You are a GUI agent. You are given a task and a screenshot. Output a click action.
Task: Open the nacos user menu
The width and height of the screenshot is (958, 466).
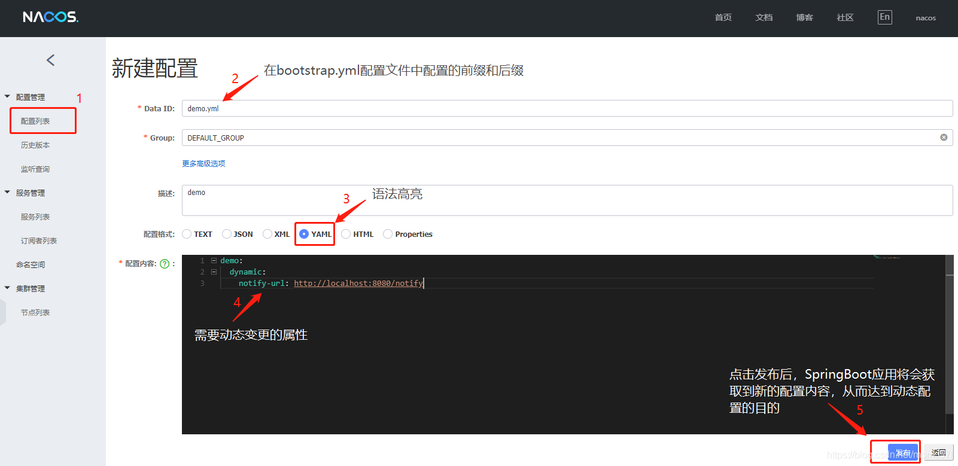tap(926, 18)
